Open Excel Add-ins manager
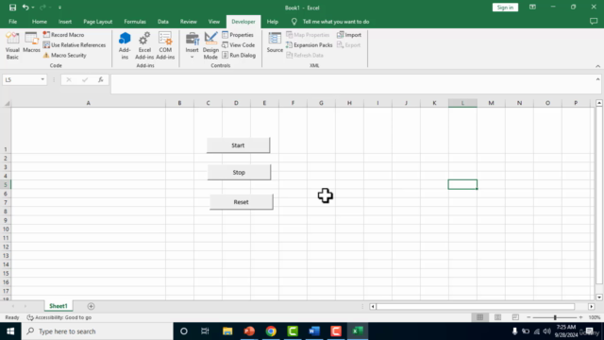 pos(144,45)
